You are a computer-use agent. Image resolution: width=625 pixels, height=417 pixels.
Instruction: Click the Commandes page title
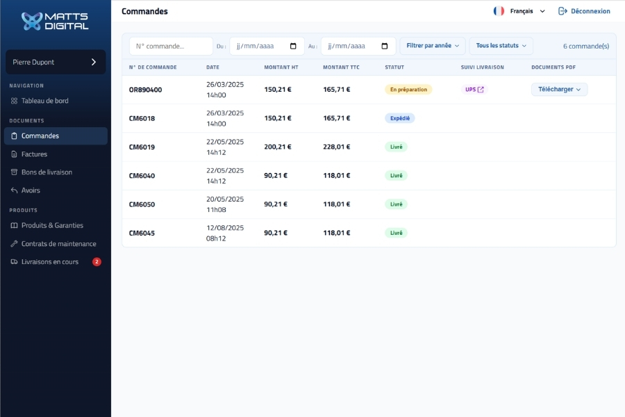pyautogui.click(x=144, y=12)
